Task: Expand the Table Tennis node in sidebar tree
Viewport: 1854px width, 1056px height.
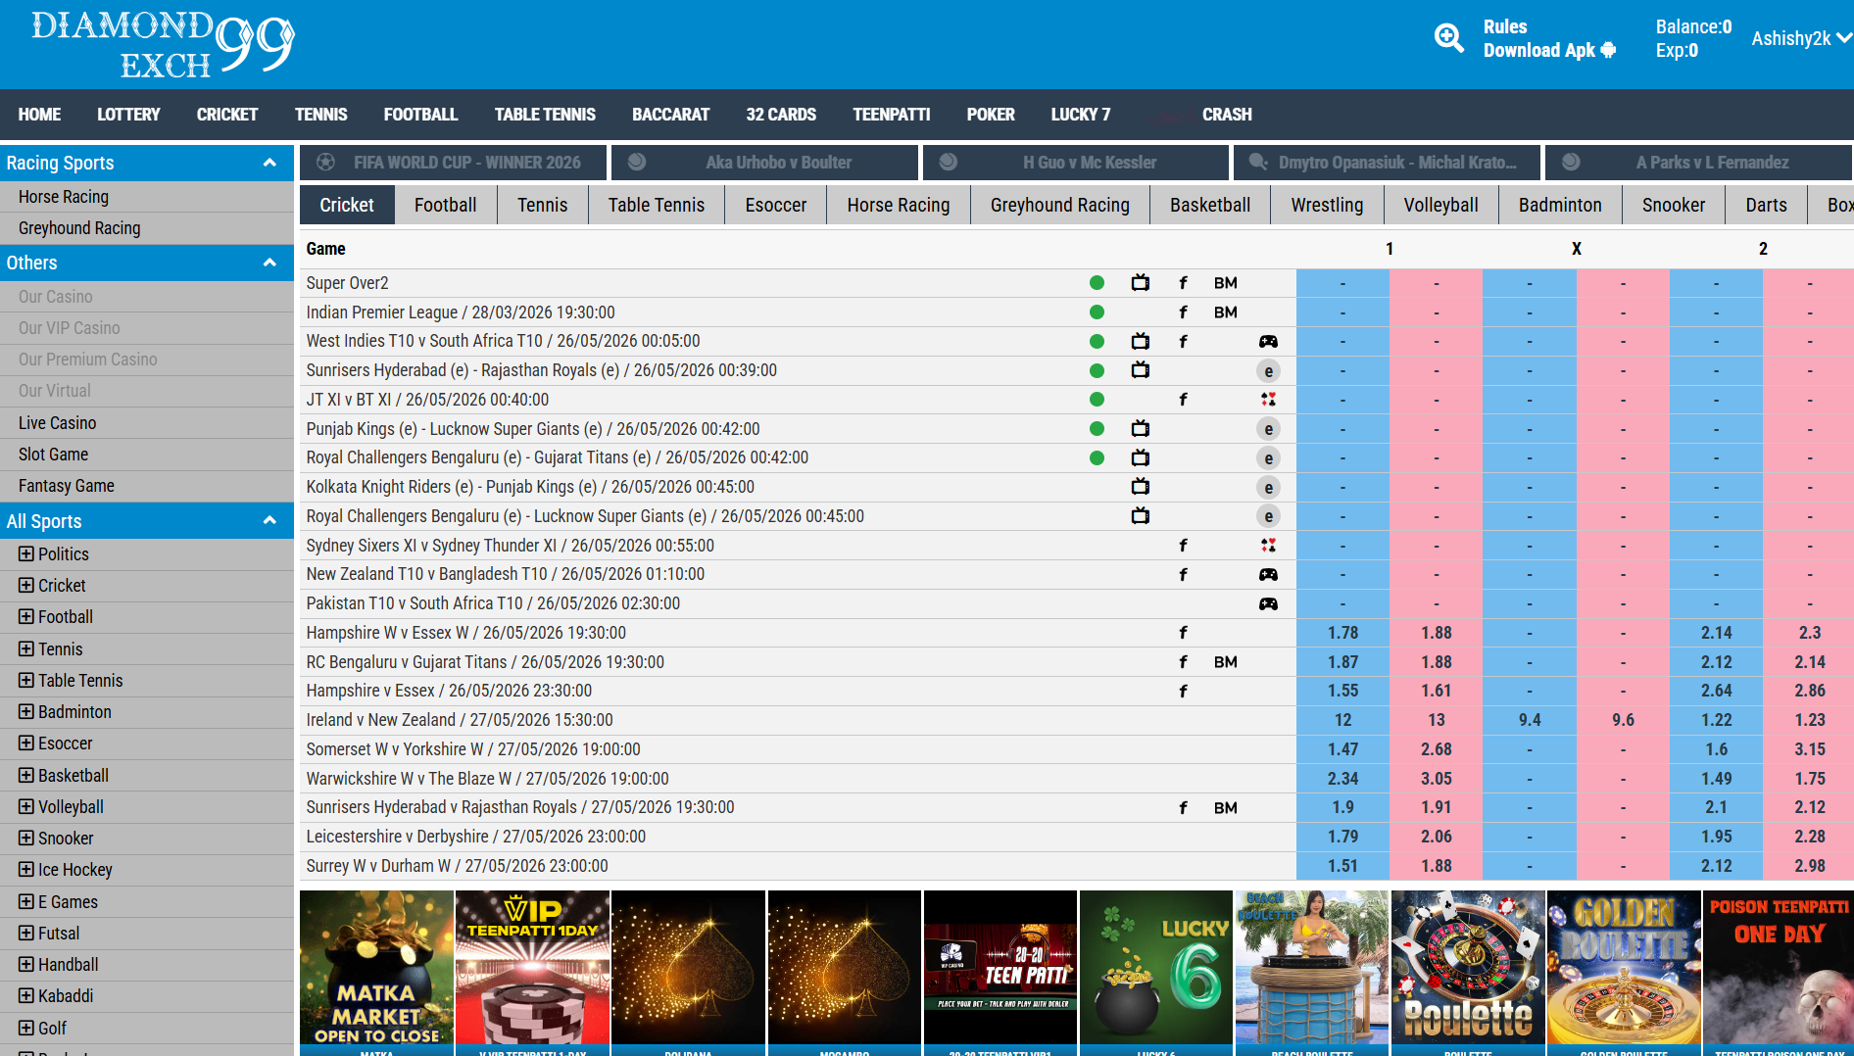Action: 26,680
